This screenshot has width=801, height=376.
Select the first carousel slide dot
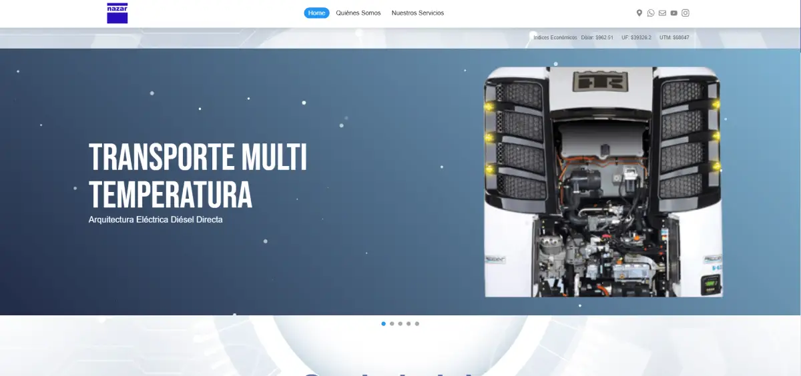click(x=383, y=323)
